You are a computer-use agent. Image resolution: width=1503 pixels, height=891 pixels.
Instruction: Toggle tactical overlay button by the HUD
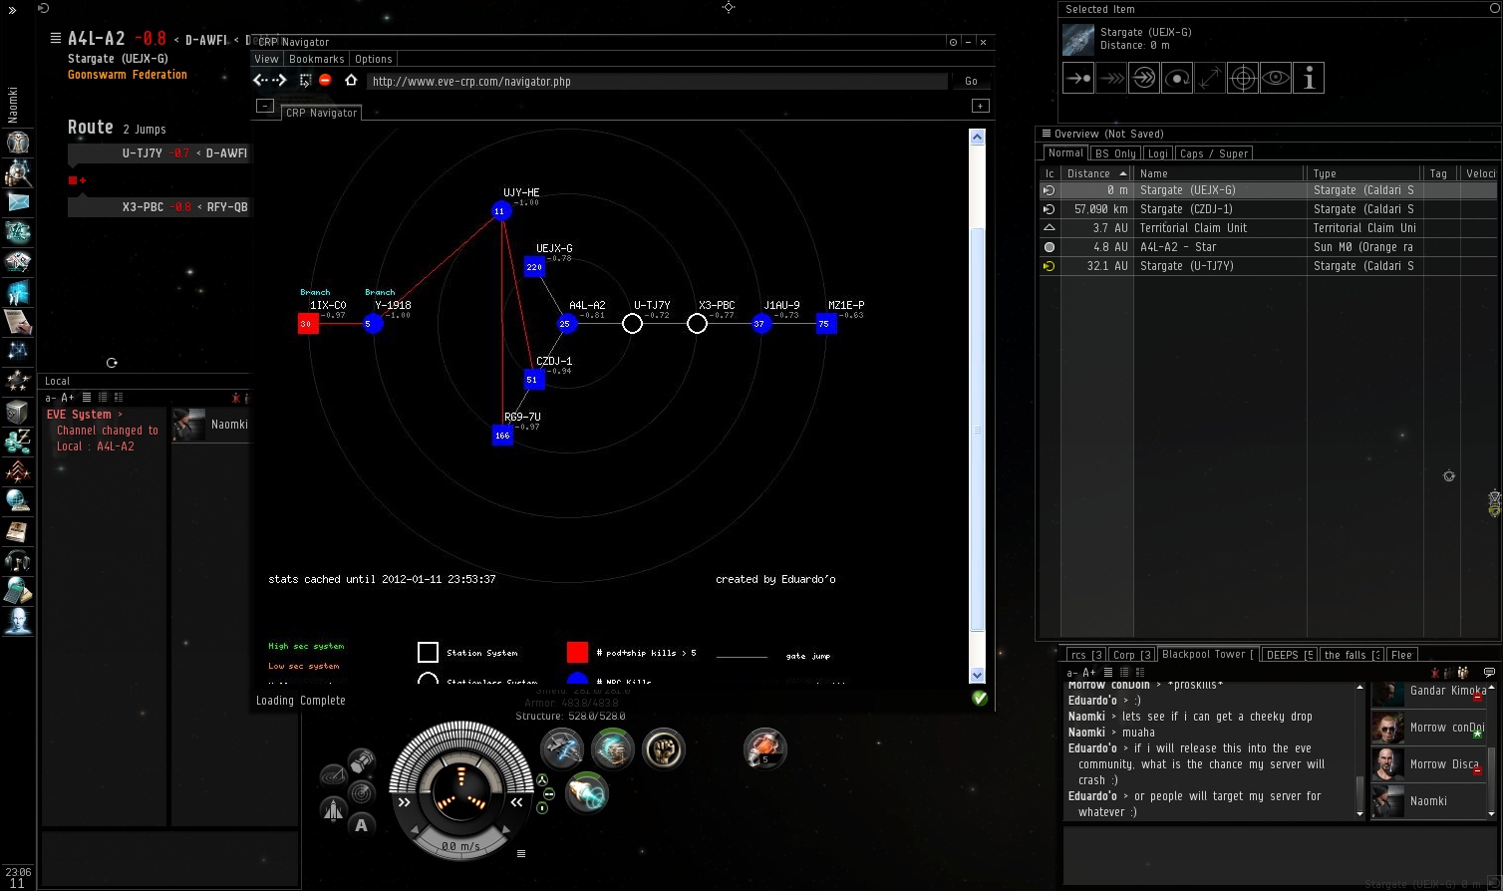[x=333, y=776]
